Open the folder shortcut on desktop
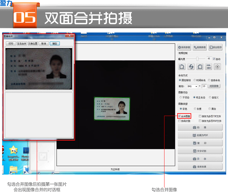 coord(13,170)
